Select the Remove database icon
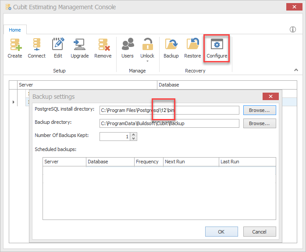306x252 pixels. pos(103,48)
